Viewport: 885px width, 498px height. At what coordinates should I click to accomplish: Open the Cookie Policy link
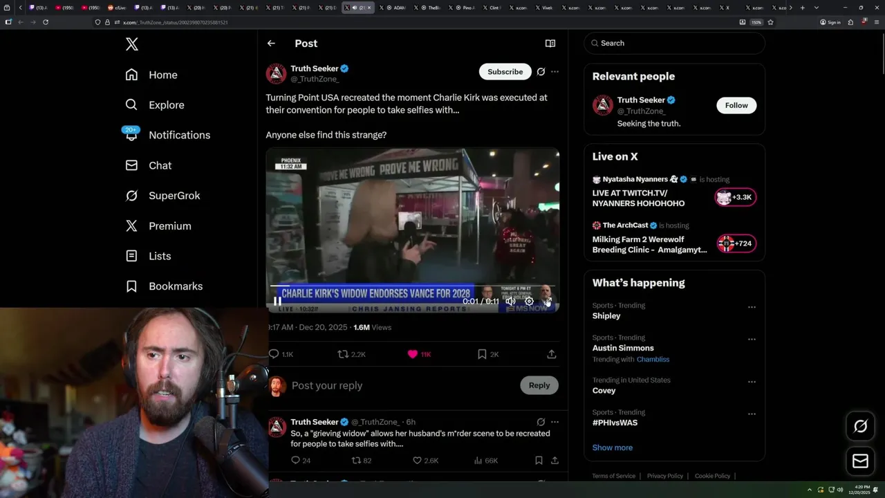point(712,476)
